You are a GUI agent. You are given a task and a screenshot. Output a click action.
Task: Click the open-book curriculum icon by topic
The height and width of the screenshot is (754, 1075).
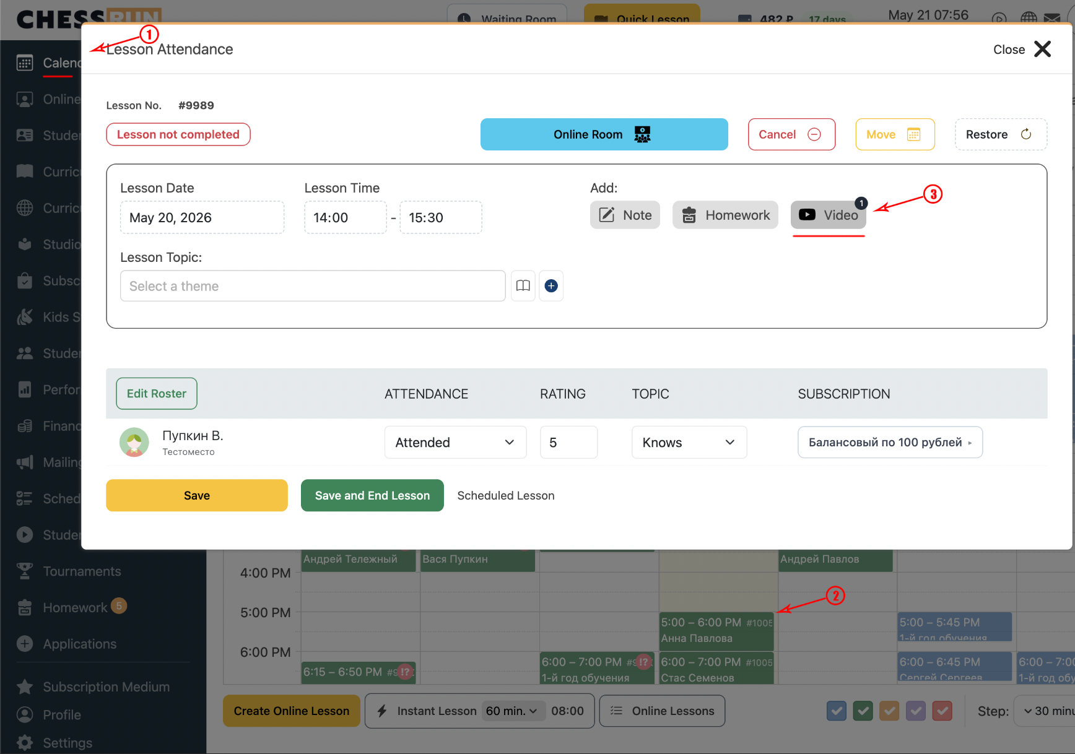coord(523,286)
